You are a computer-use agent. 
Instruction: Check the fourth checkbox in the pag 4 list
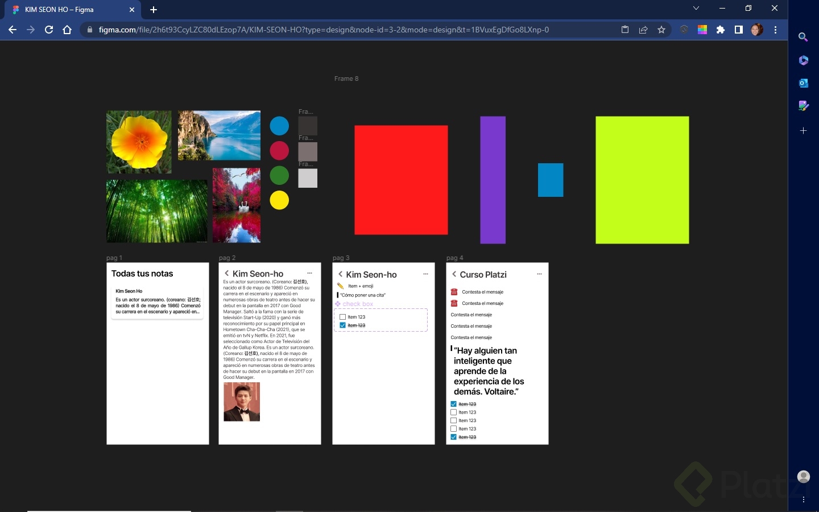point(453,429)
